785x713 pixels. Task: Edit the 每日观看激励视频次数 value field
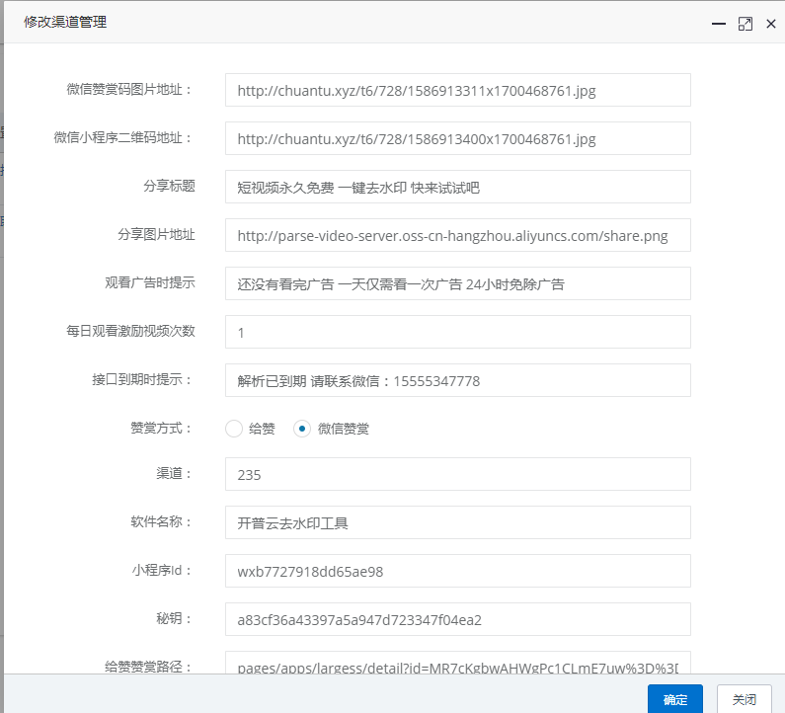(457, 332)
